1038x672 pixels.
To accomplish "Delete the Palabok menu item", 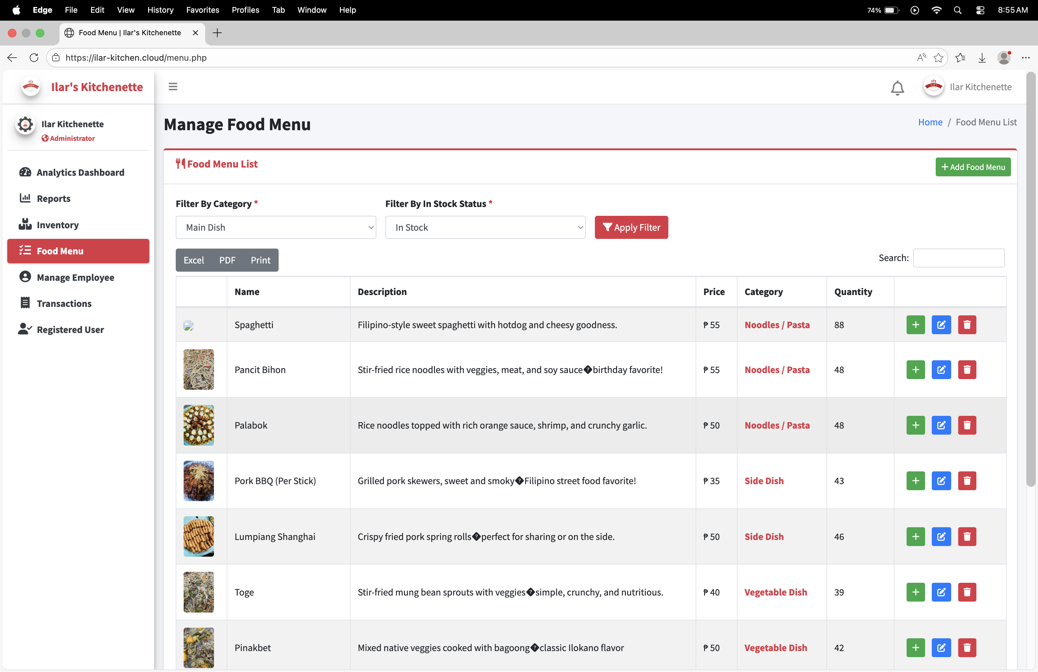I will pyautogui.click(x=966, y=425).
